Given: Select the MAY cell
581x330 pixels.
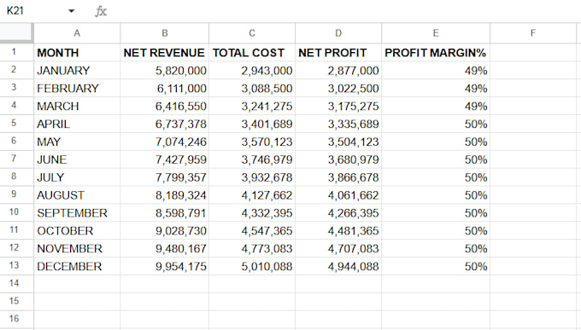Looking at the screenshot, I should point(77,142).
